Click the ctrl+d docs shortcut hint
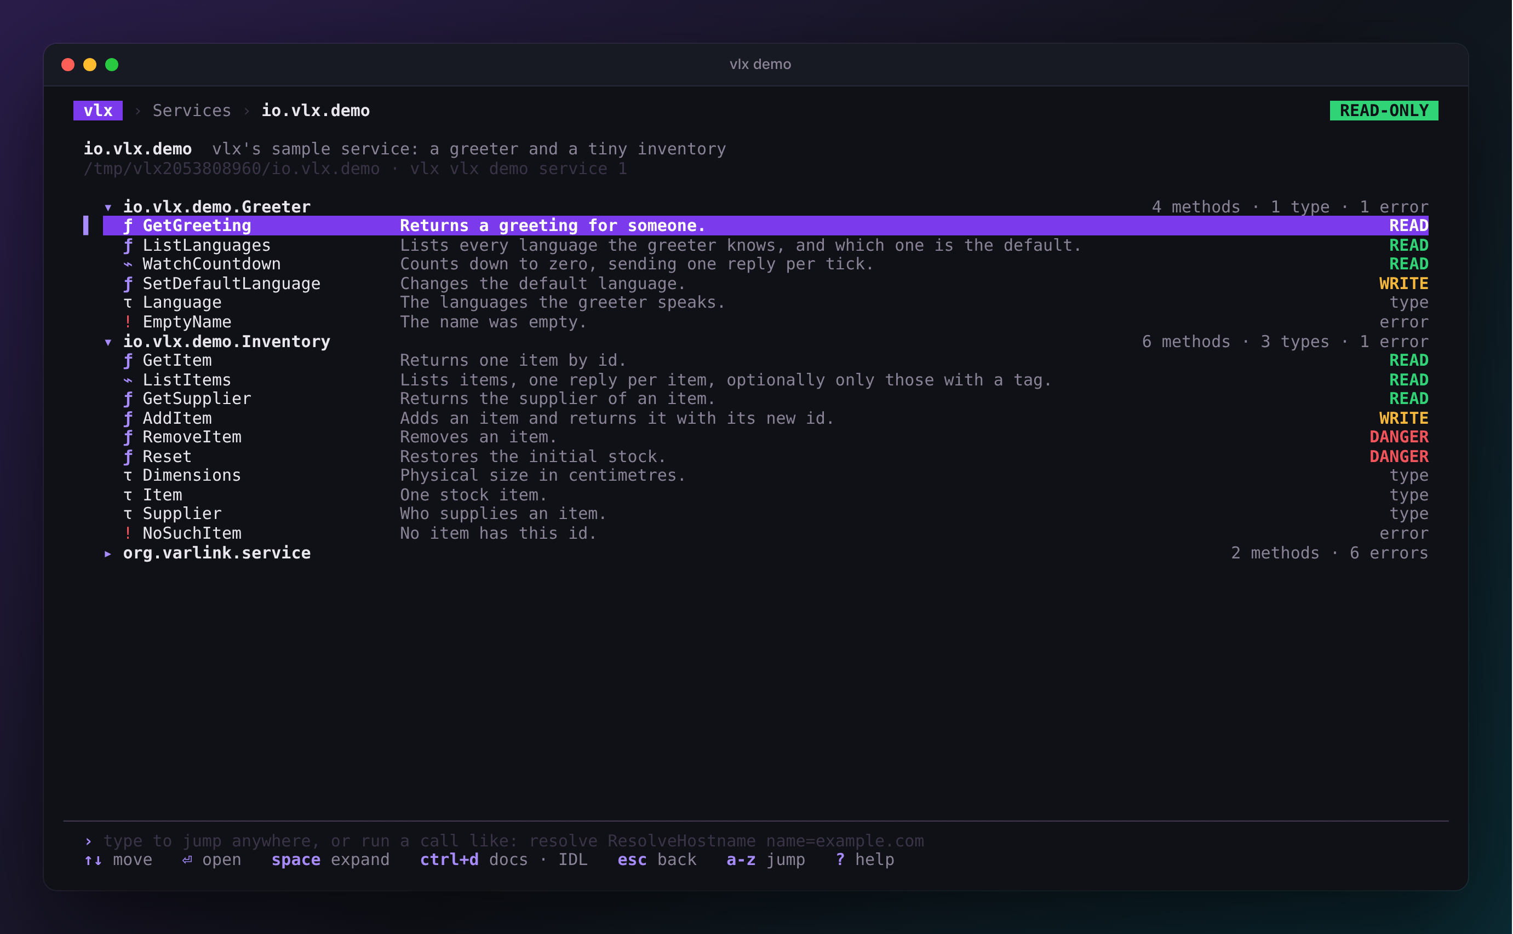Image resolution: width=1513 pixels, height=934 pixels. point(474,860)
